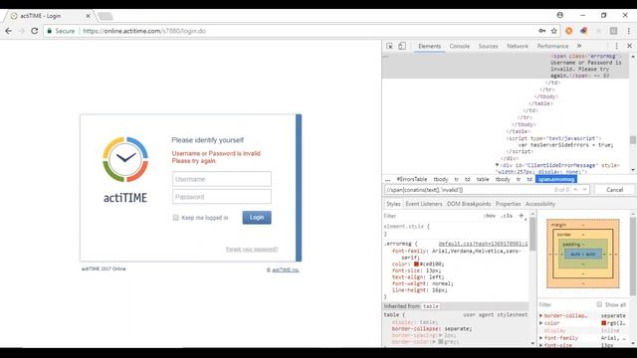Screen dimensions: 637x358
Task: Collapse the ClientSideErrorMessage div node
Action: click(497, 165)
